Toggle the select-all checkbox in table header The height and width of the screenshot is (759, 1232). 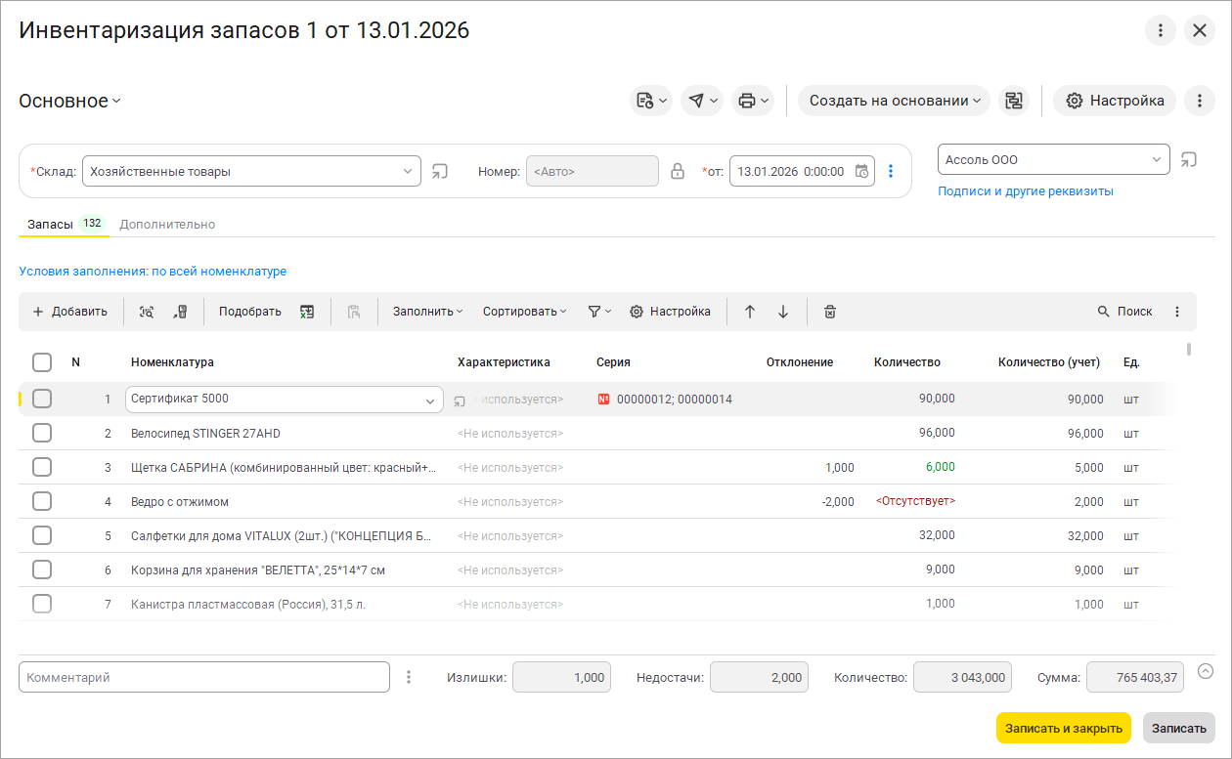42,362
